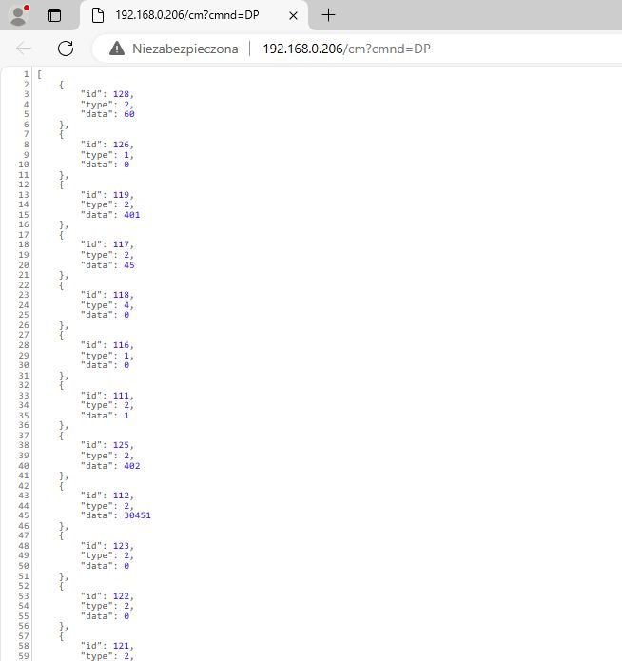The width and height of the screenshot is (622, 661).
Task: Select the "id": 123 line
Action: [x=107, y=546]
